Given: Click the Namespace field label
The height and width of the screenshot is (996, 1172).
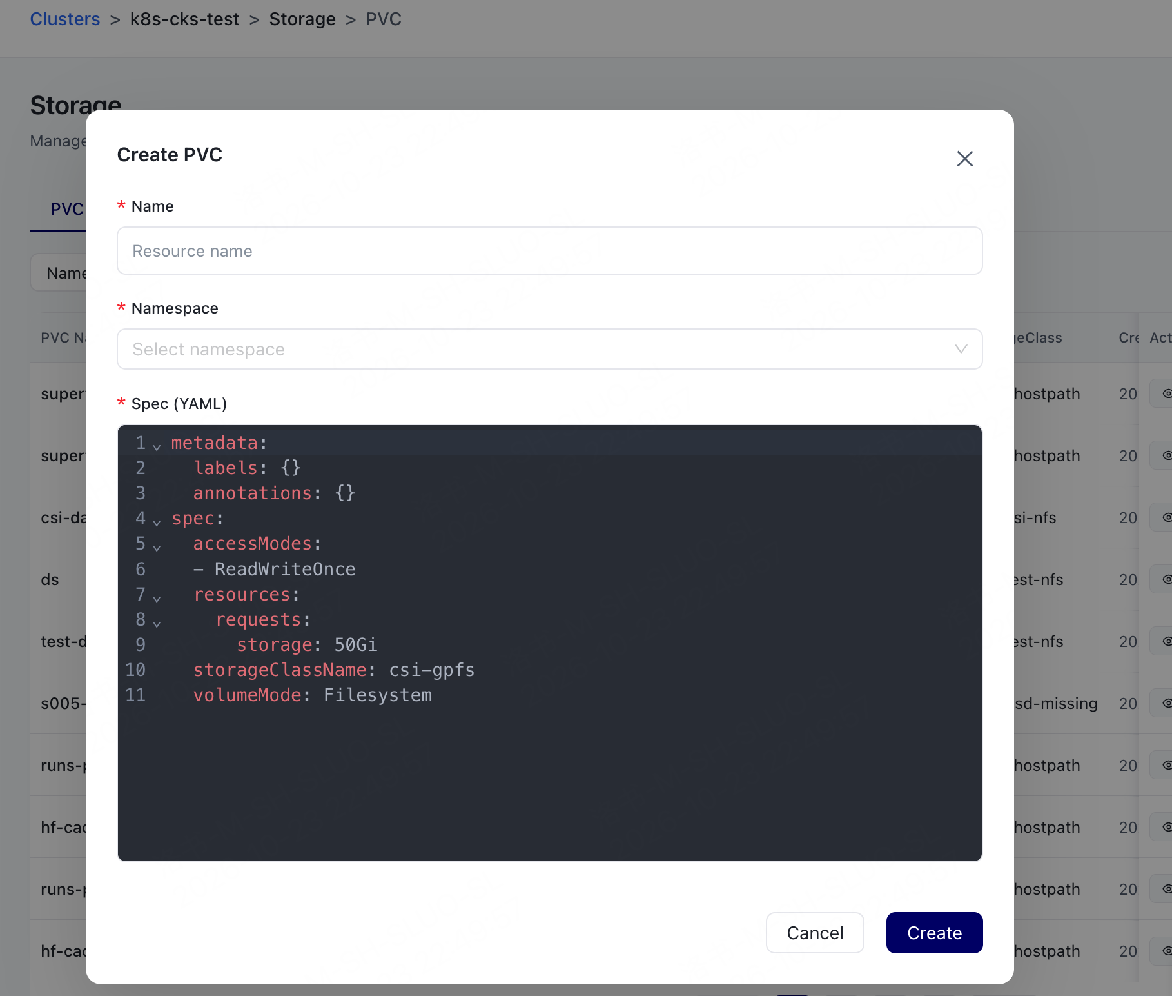Looking at the screenshot, I should click(175, 308).
